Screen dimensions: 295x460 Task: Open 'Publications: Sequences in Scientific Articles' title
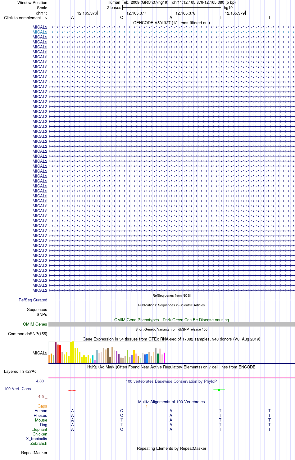click(x=171, y=305)
